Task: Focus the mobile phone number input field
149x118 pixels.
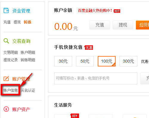Action: click(96, 78)
